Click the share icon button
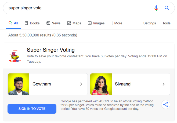The height and width of the screenshot is (123, 177). (166, 105)
